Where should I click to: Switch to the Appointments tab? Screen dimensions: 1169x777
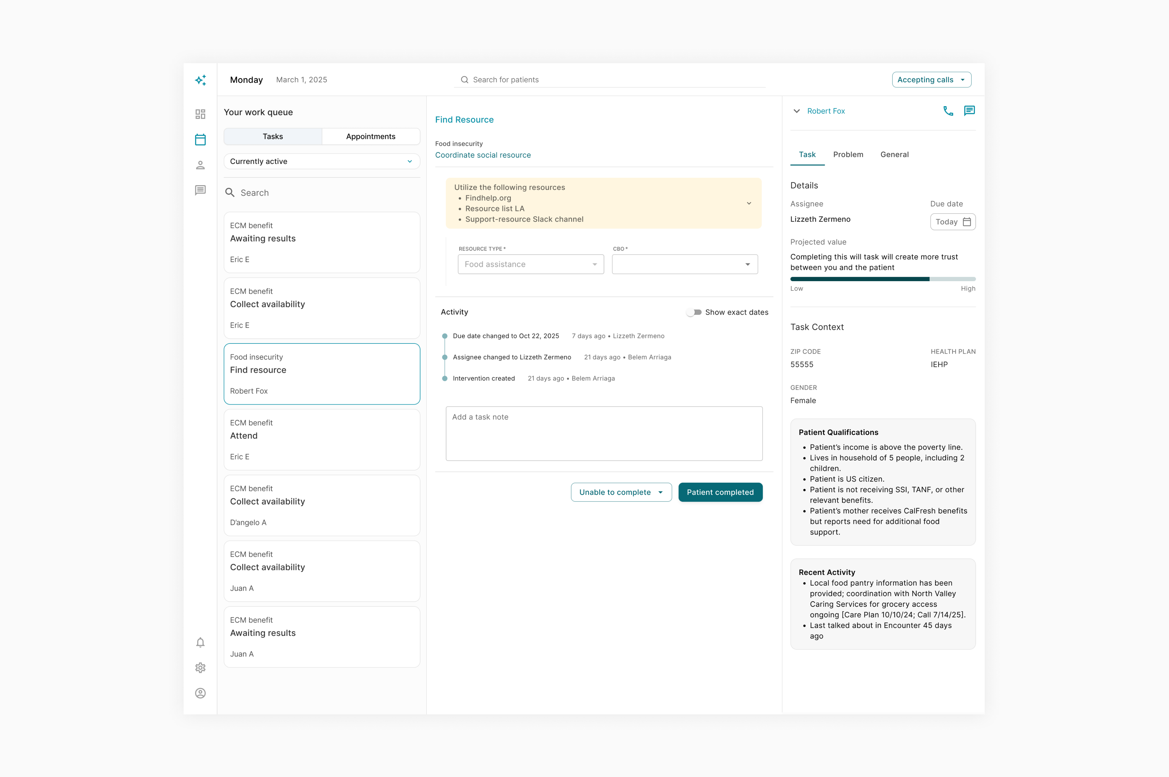(x=370, y=137)
